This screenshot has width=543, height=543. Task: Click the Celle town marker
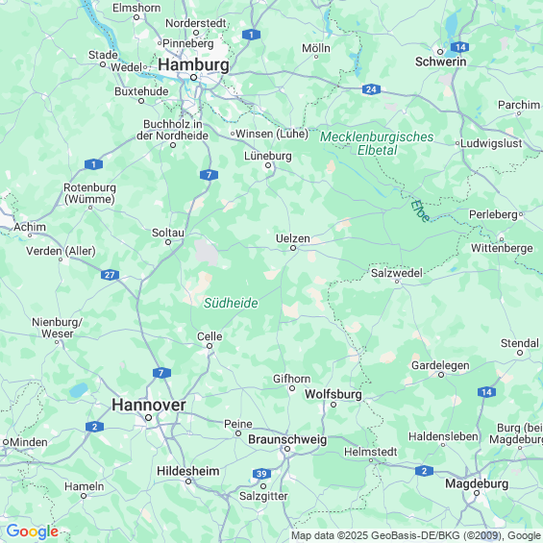(210, 346)
